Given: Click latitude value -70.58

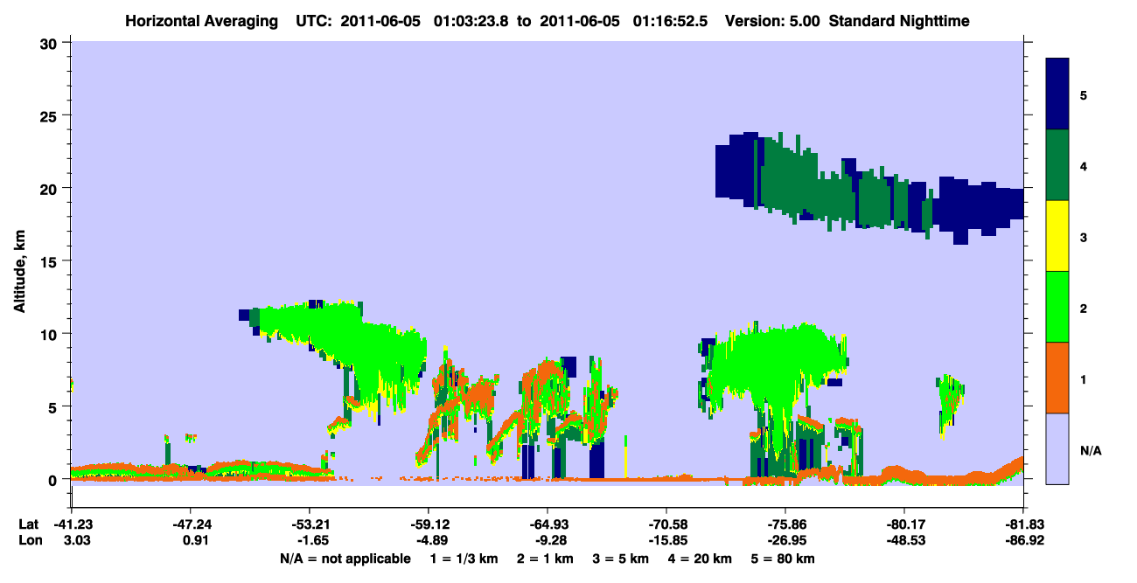Looking at the screenshot, I should 666,524.
